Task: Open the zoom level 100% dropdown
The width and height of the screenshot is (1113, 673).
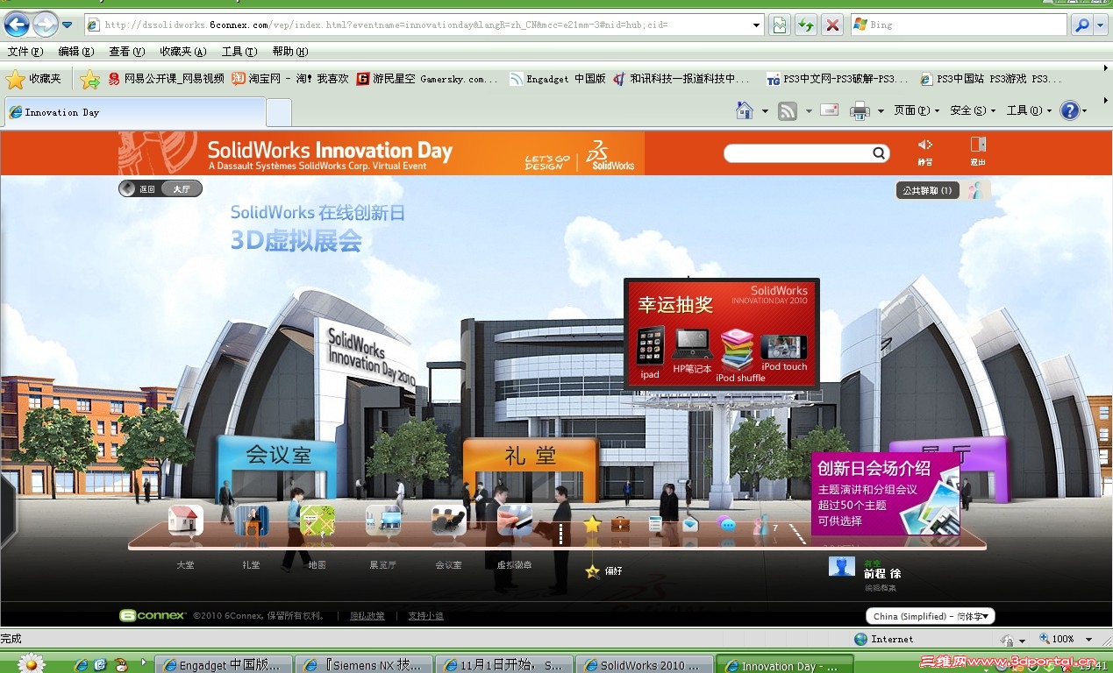Action: click(1088, 640)
